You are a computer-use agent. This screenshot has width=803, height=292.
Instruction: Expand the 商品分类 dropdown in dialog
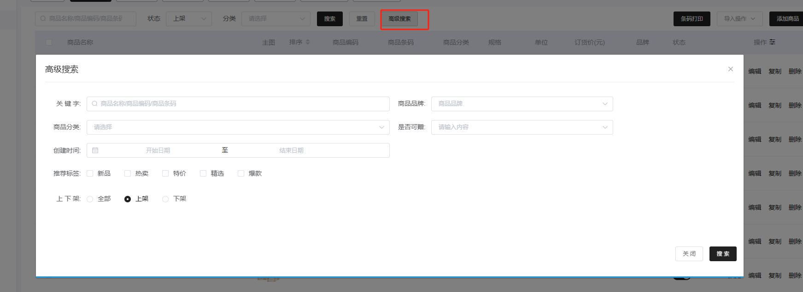click(x=238, y=127)
